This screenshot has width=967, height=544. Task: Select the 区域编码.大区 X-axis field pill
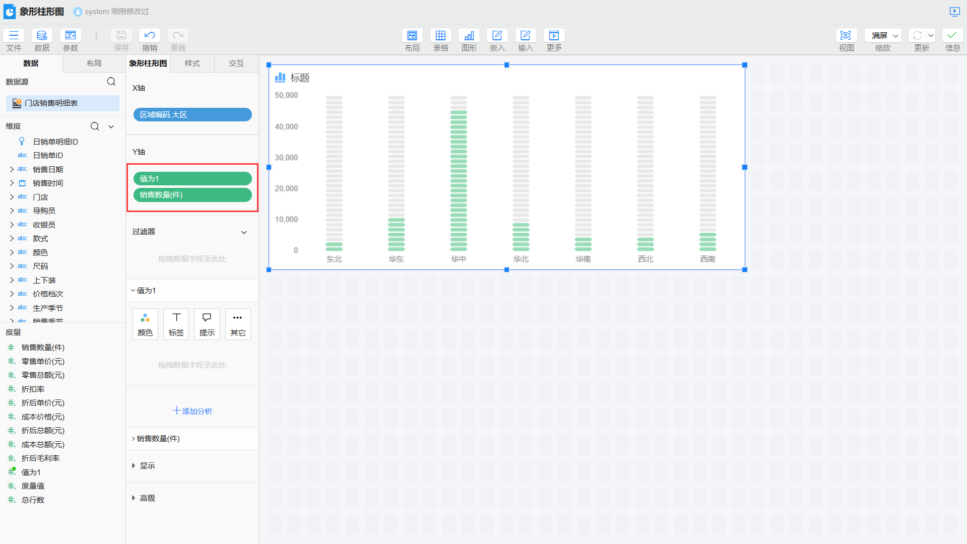(192, 115)
